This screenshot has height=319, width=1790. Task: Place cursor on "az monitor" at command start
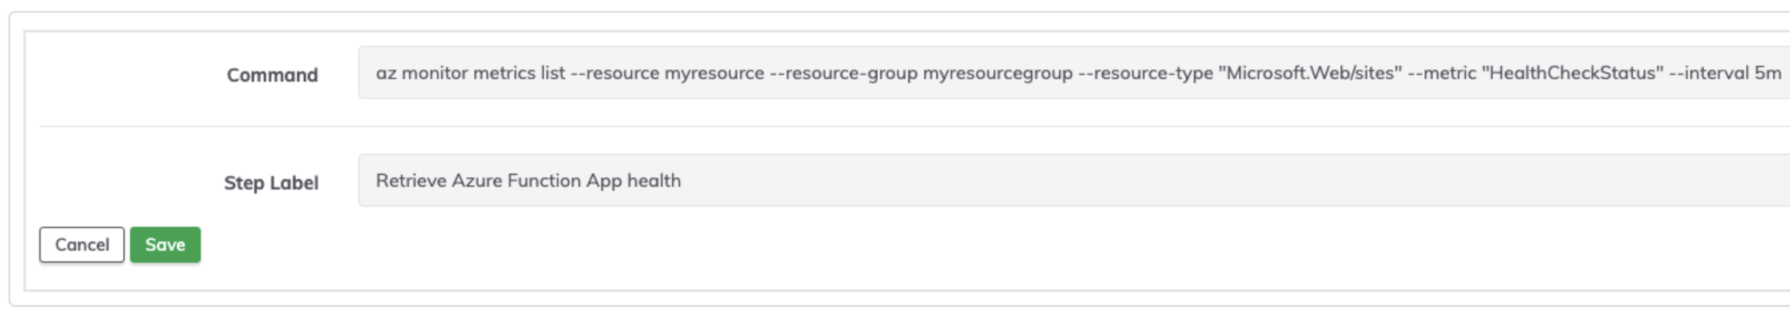point(421,73)
